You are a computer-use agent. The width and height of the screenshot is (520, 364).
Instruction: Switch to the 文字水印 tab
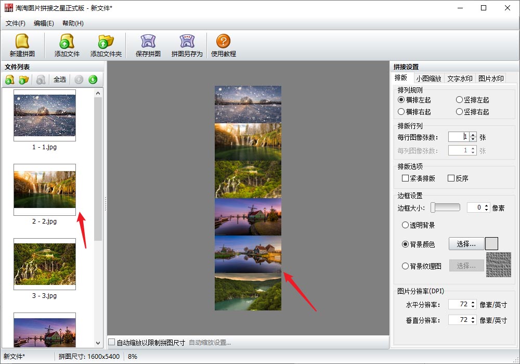[x=460, y=79]
